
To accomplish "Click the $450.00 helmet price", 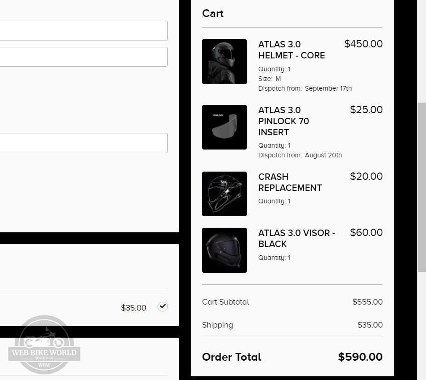I will [363, 44].
